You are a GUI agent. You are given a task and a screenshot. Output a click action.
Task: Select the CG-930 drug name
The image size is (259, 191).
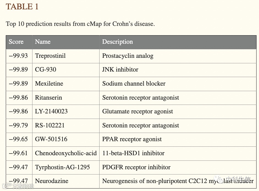46,70
